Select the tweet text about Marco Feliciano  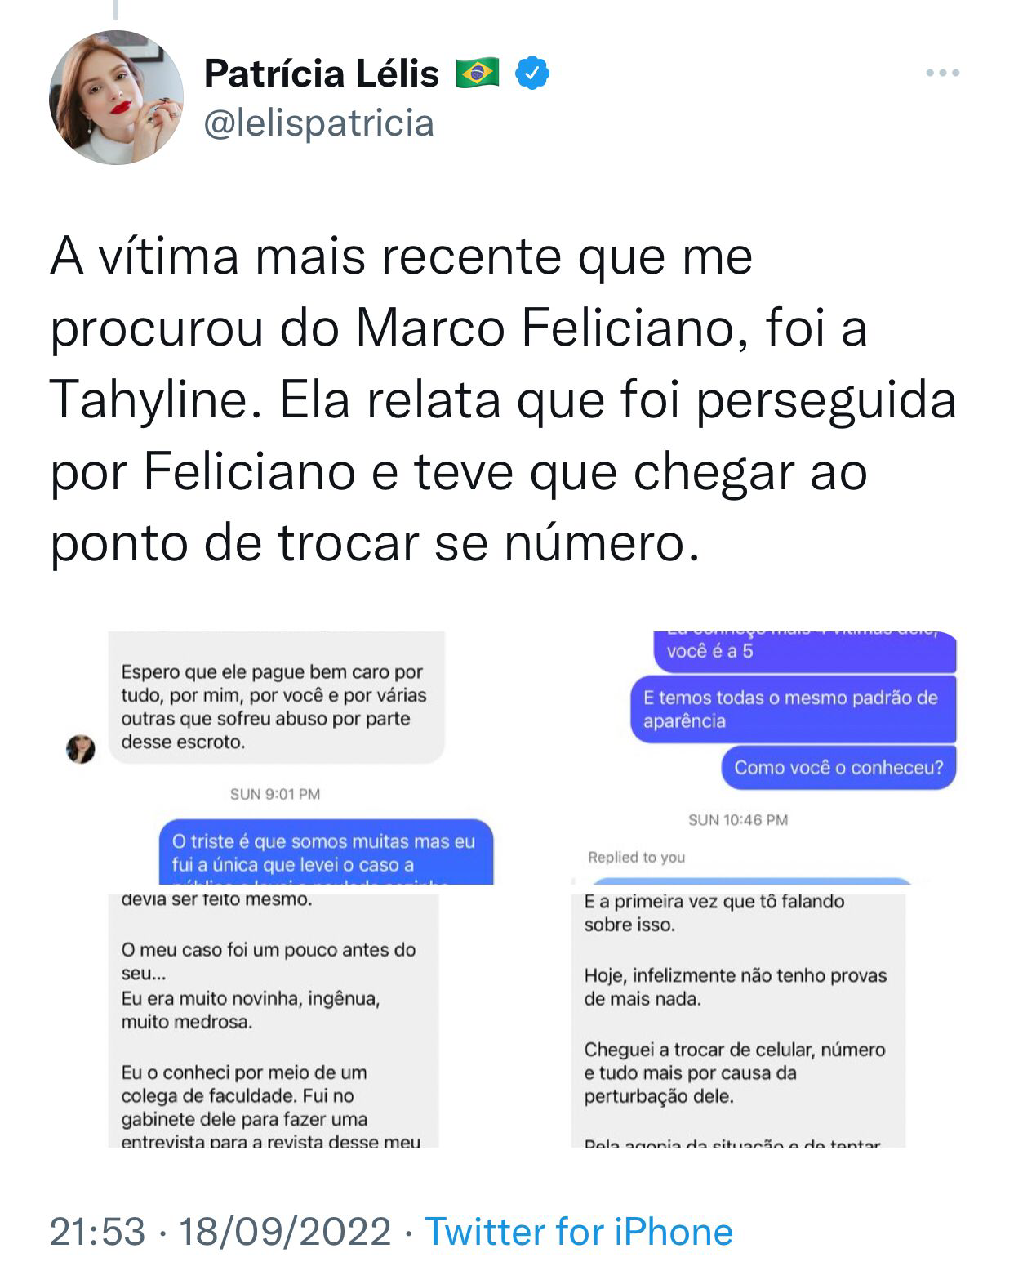[502, 400]
